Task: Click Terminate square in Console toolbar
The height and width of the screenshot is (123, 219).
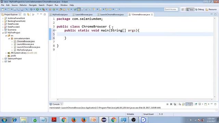Action: tap(167, 104)
